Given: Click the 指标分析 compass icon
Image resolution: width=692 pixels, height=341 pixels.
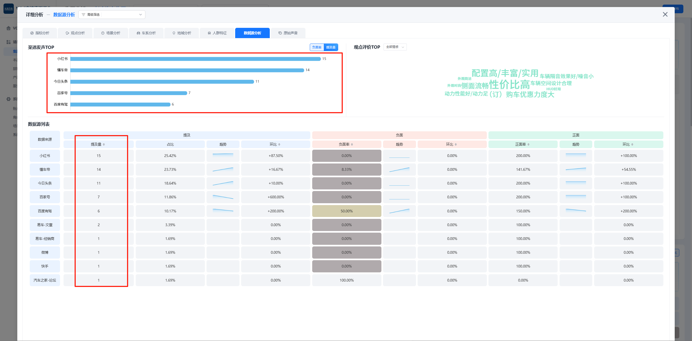Looking at the screenshot, I should click(x=32, y=33).
